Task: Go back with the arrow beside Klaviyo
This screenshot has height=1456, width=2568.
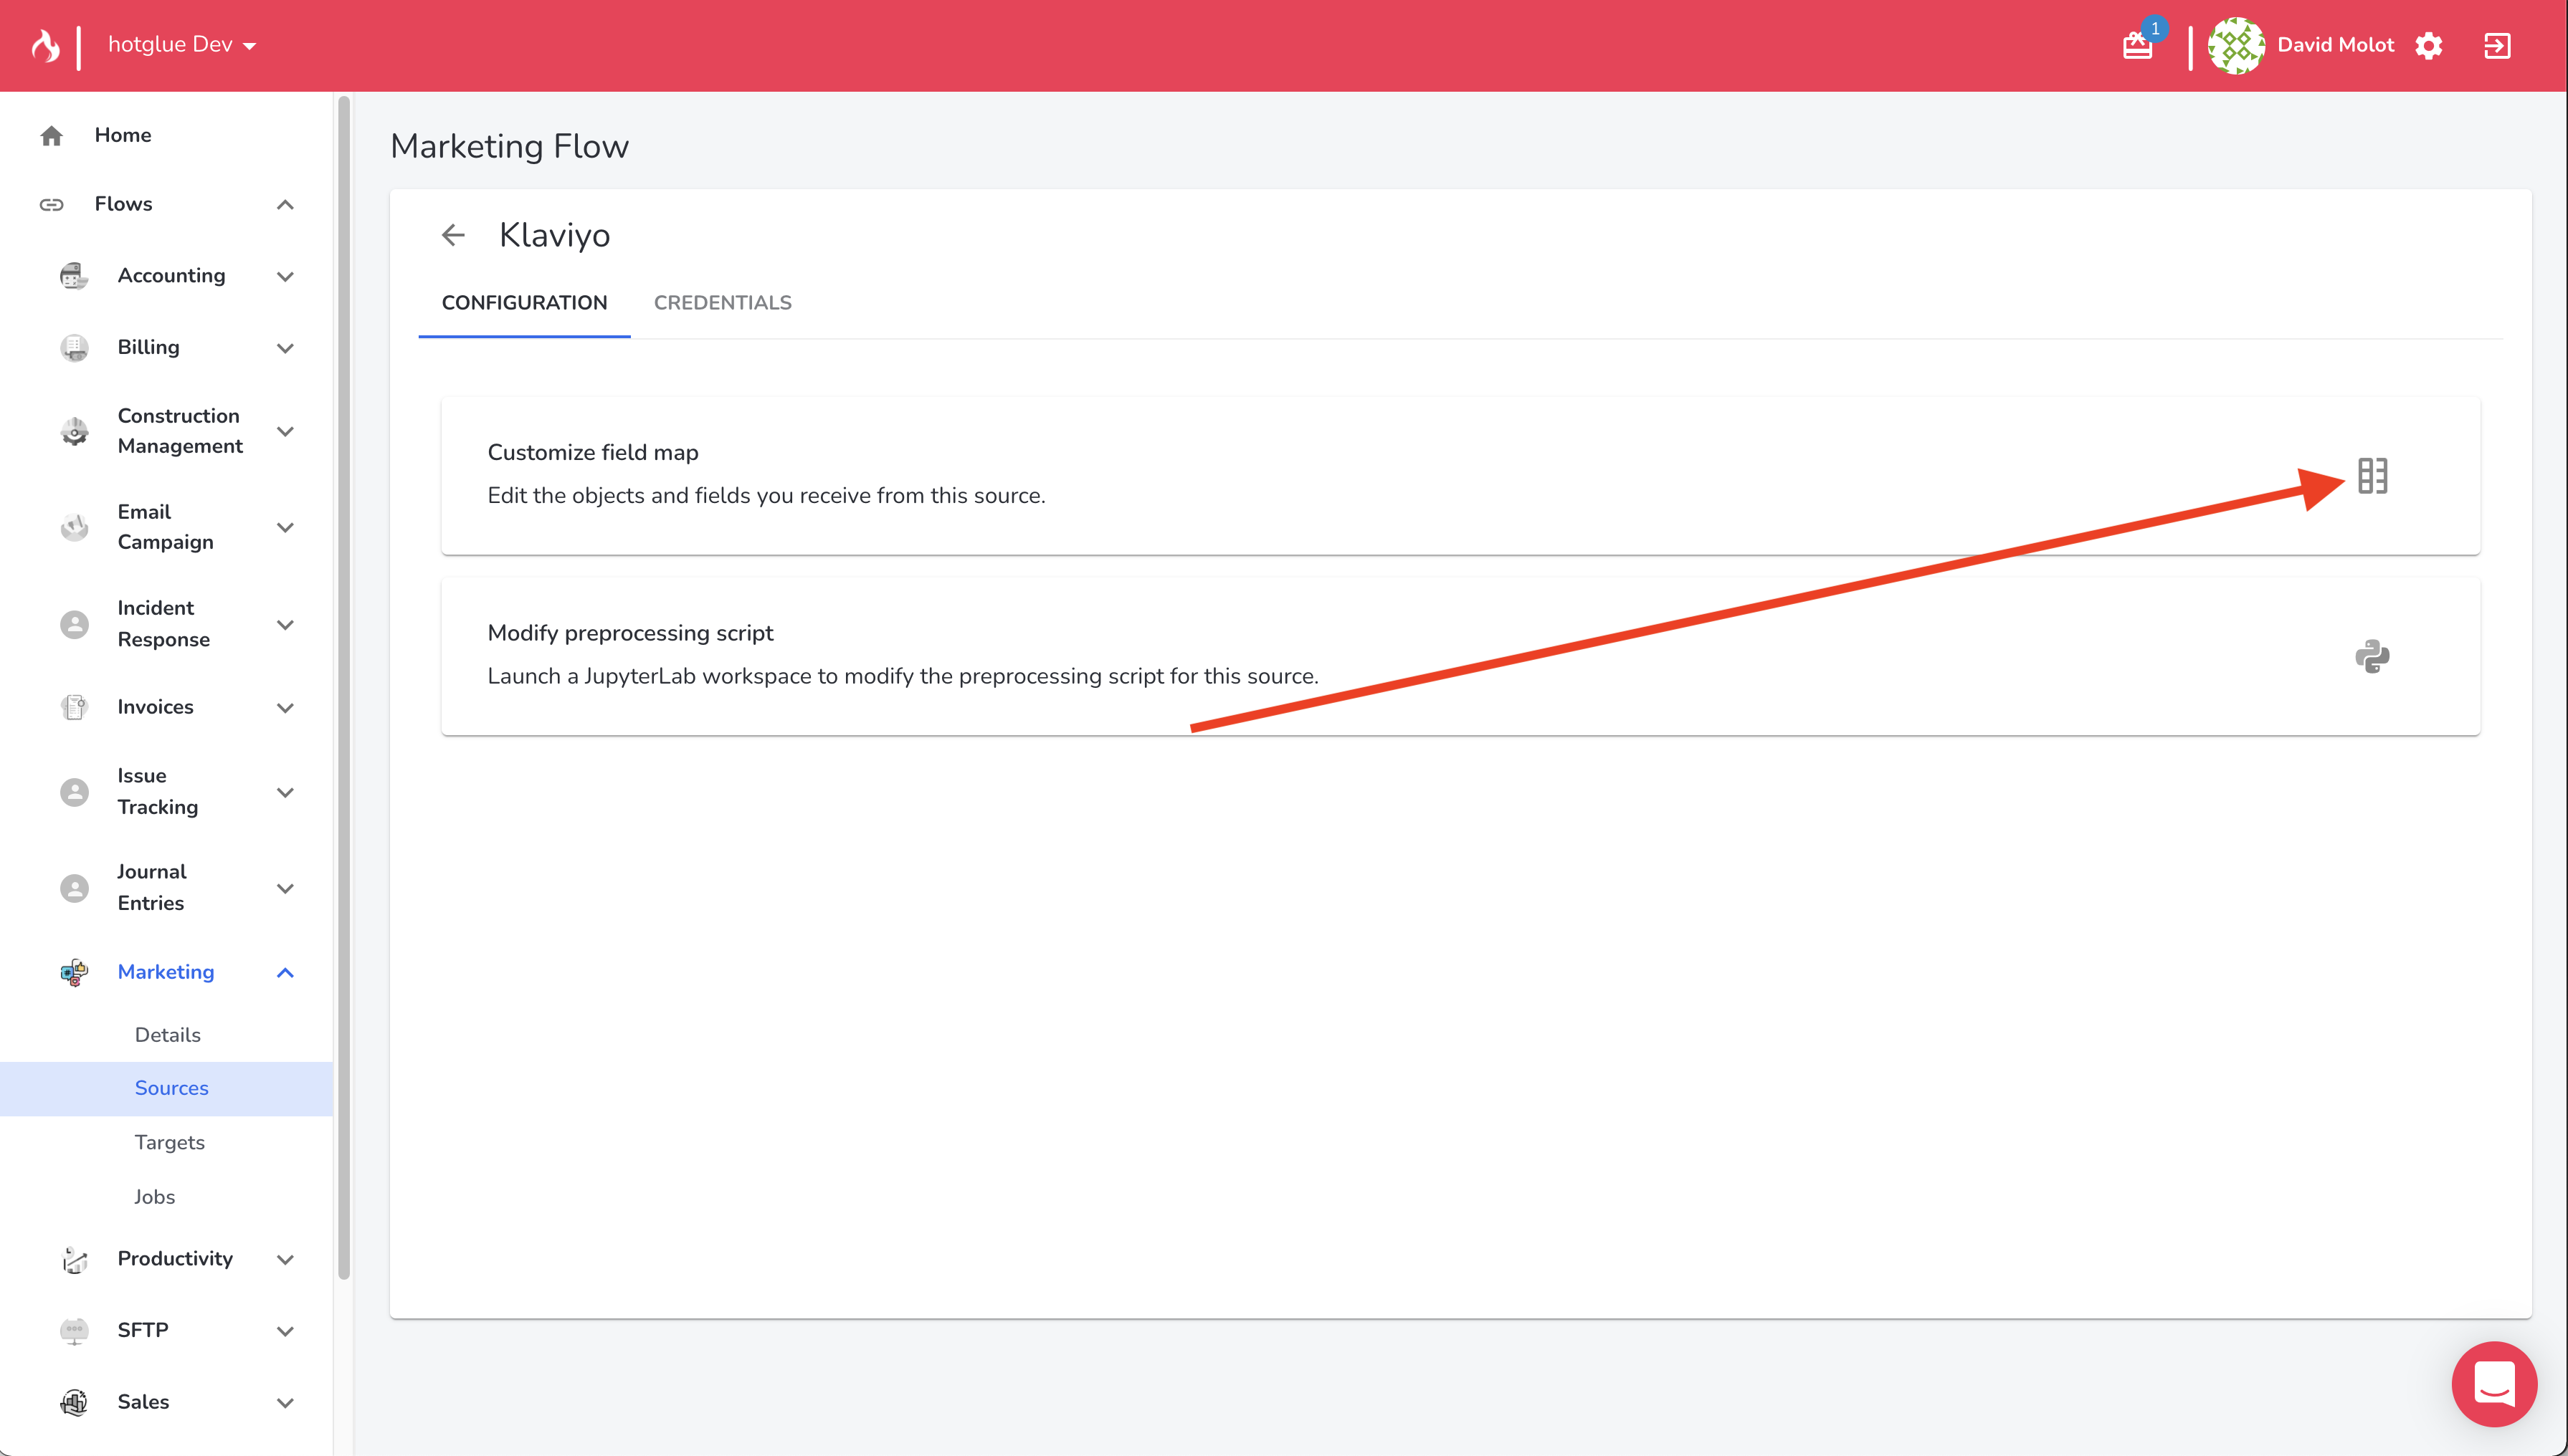Action: tap(453, 235)
